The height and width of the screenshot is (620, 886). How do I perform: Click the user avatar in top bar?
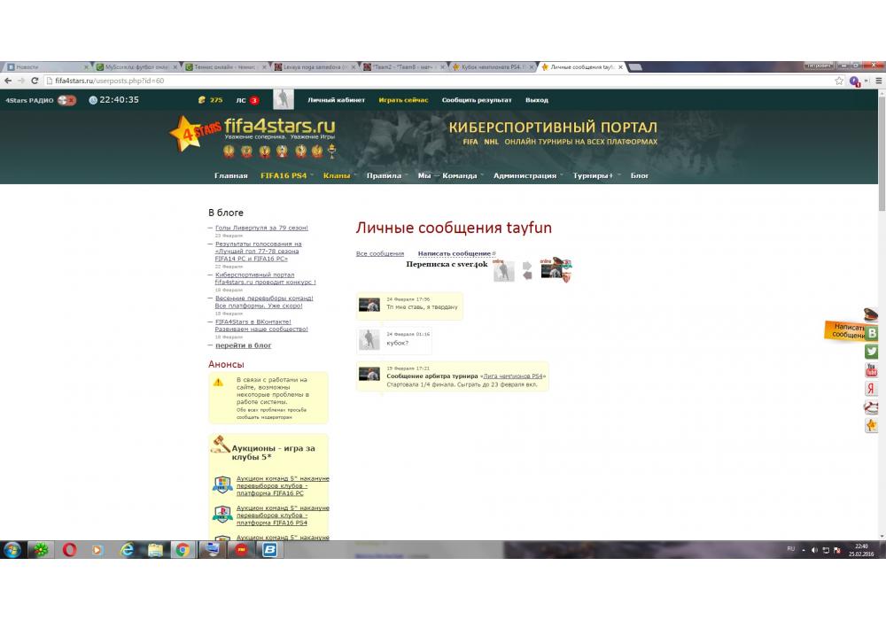coord(284,99)
